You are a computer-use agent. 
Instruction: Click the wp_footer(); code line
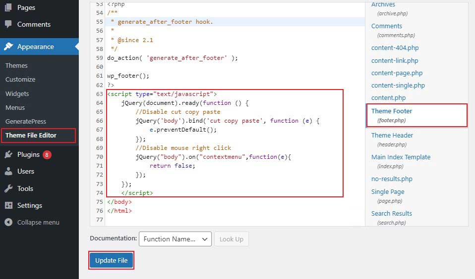coord(128,76)
